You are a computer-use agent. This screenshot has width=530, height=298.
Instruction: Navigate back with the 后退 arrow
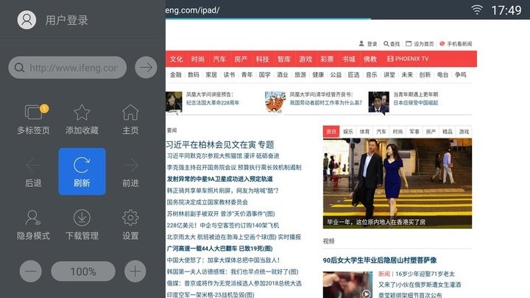33,166
